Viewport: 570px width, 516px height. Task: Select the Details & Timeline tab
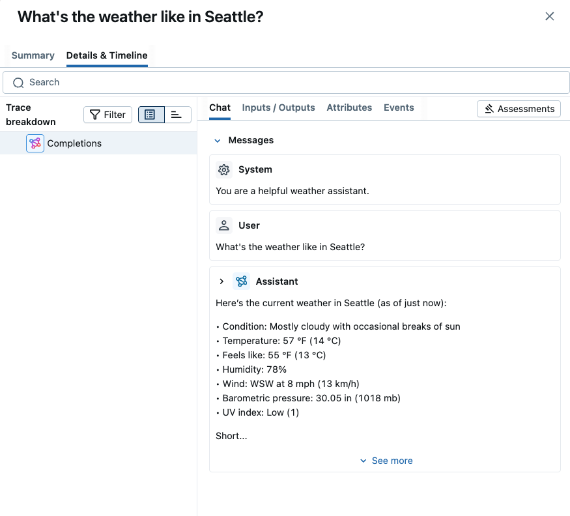(107, 55)
